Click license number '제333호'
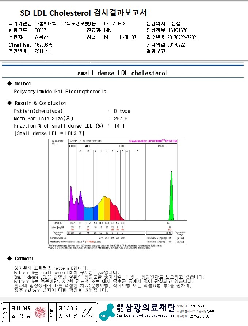The image size is (248, 326). coord(69,308)
